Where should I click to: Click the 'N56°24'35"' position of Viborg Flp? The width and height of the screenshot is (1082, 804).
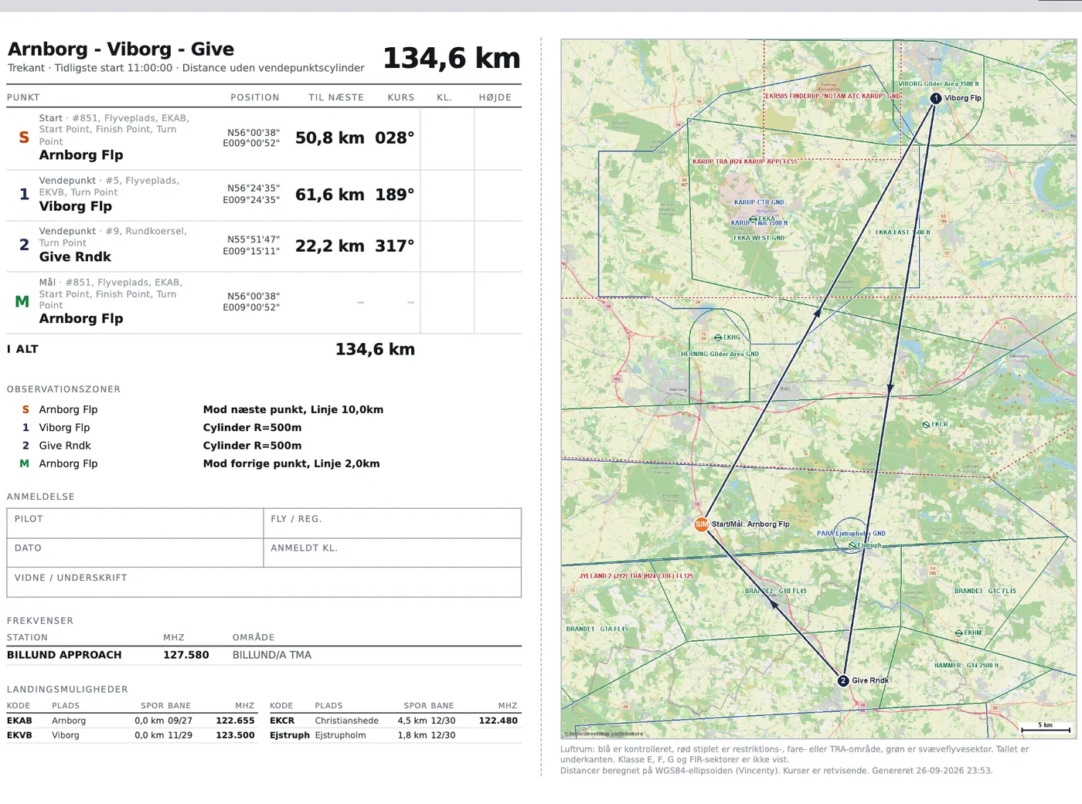click(x=253, y=188)
